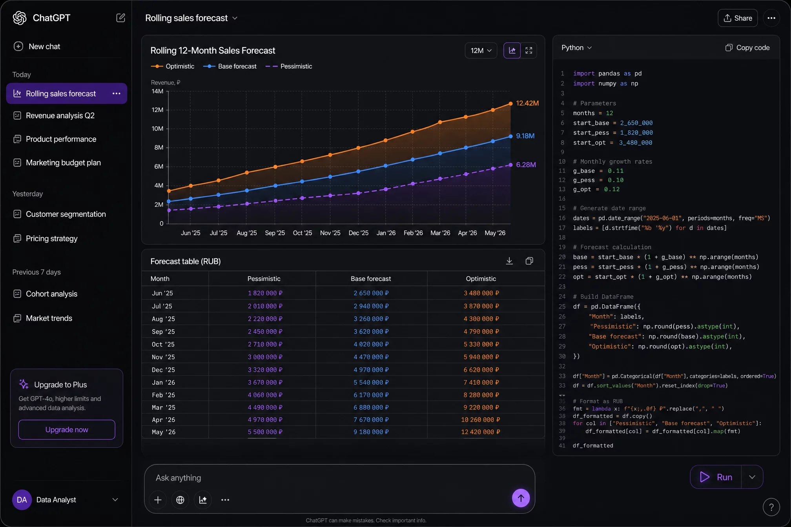Click the Optimistic column header
Viewport: 791px width, 527px height.
481,279
